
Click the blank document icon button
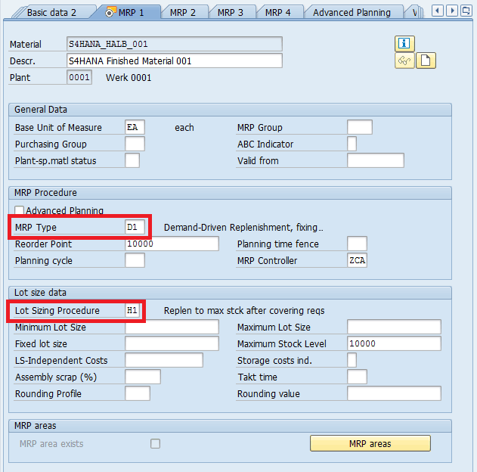pos(426,61)
